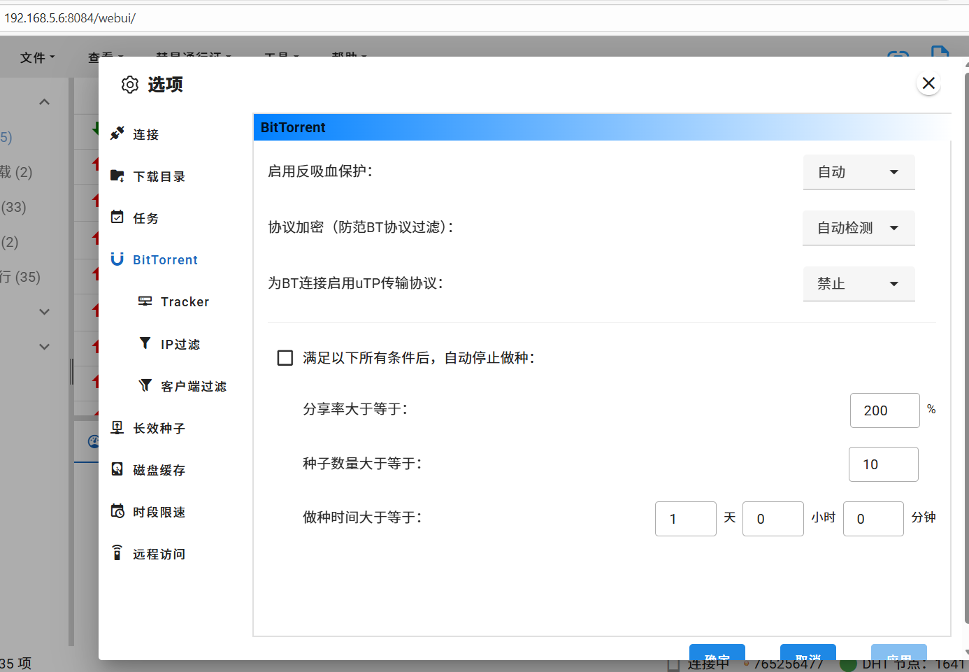Click the 远程访问 remote icon
Screen dimensions: 969x672
[x=117, y=553]
